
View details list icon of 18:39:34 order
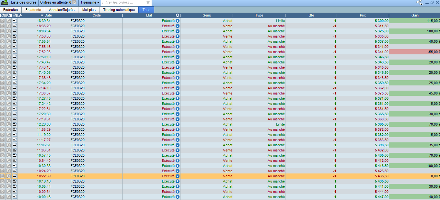click(15, 21)
